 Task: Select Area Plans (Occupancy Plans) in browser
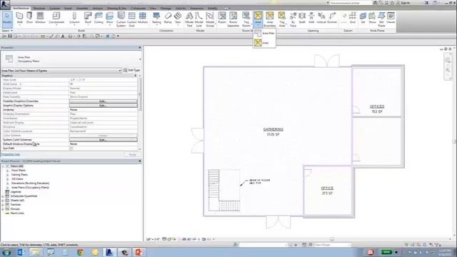(30, 187)
